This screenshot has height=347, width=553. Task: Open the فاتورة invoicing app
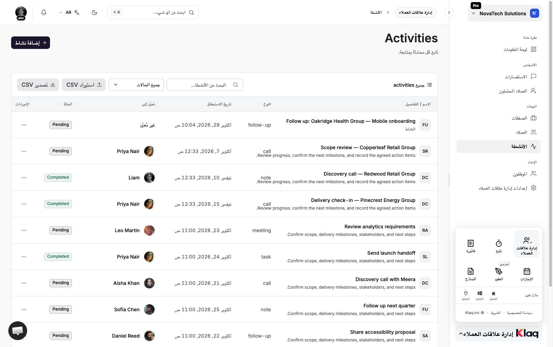point(471,246)
